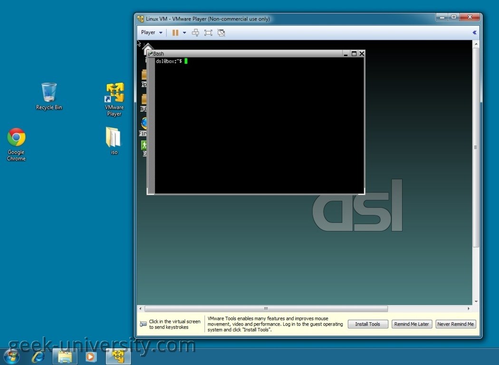Open the Player menu in VMware
499x365 pixels.
(x=152, y=32)
